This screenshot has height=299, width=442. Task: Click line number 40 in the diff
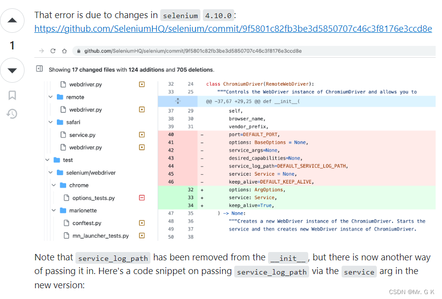[x=171, y=135]
